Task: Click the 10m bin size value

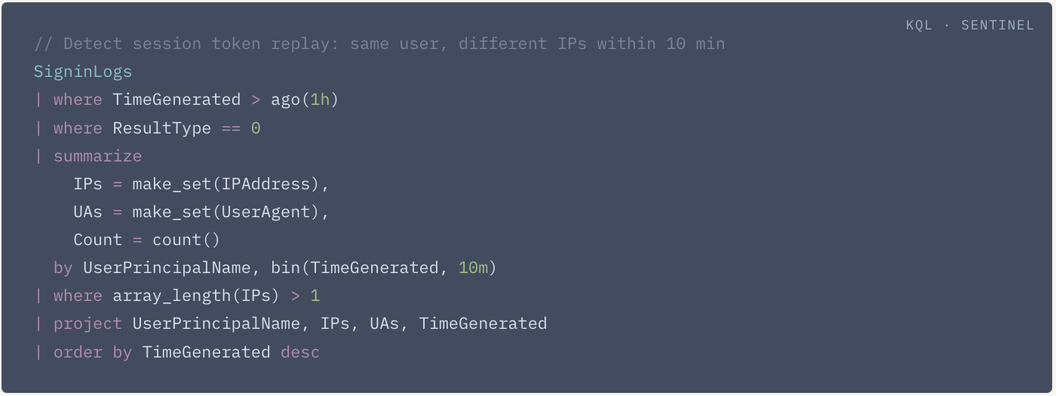Action: click(x=473, y=268)
